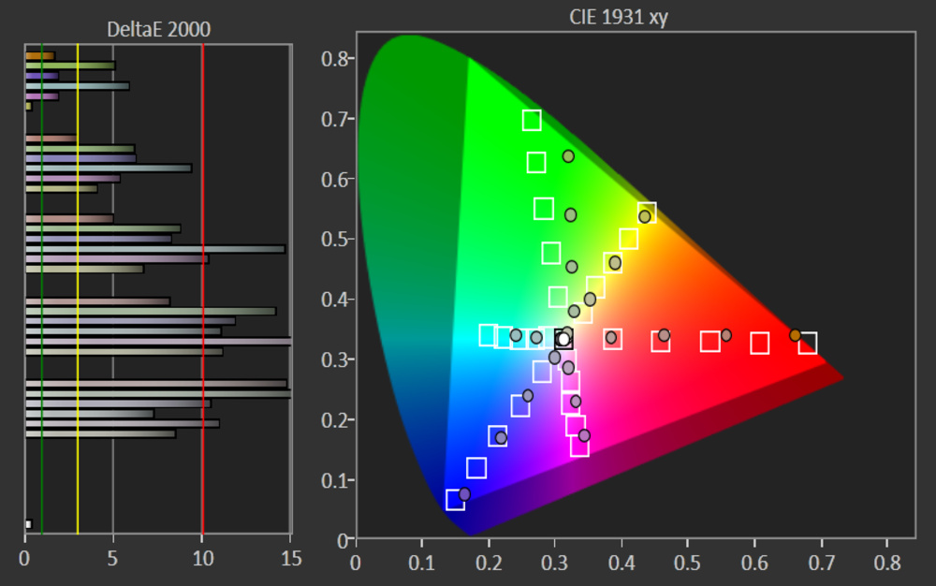Select the bottom-left blue measured point
This screenshot has height=586, width=936.
pos(464,493)
